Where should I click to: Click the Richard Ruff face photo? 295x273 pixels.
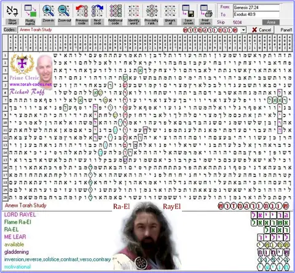point(44,69)
